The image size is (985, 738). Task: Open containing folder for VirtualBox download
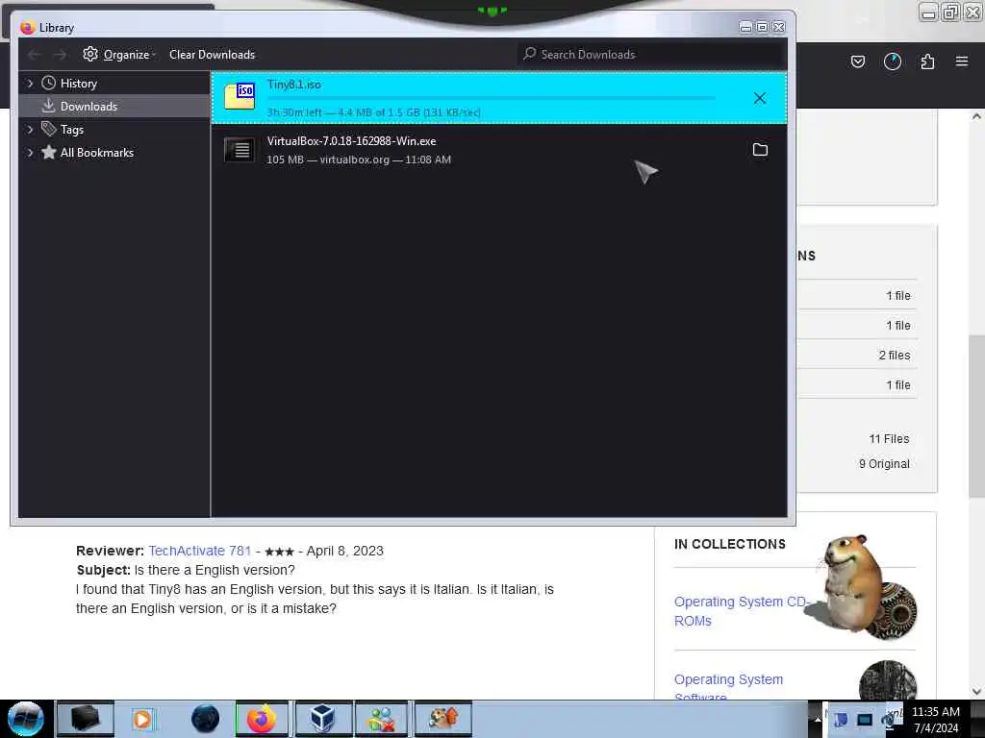point(760,149)
